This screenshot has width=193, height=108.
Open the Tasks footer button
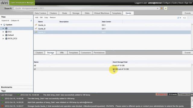tap(184, 94)
